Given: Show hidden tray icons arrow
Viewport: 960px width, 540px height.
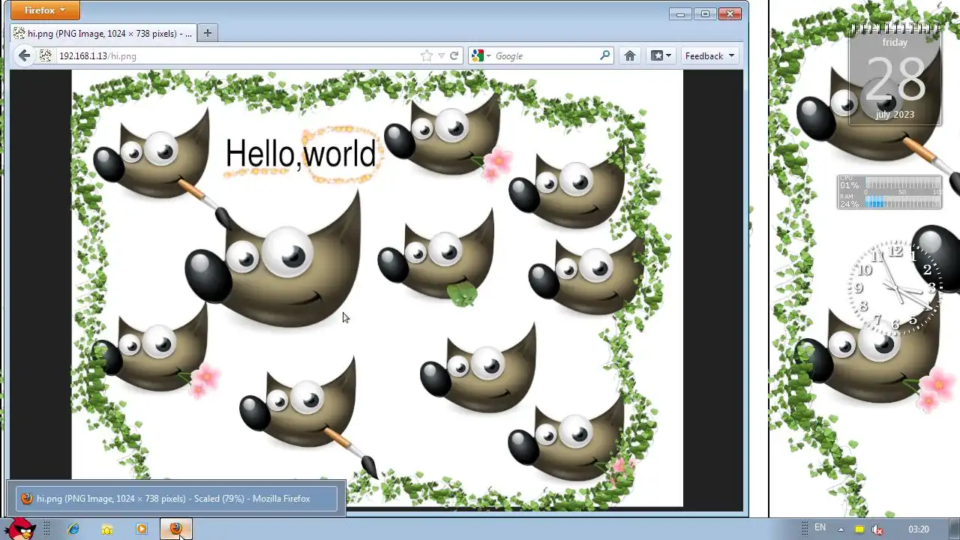Looking at the screenshot, I should tap(841, 529).
